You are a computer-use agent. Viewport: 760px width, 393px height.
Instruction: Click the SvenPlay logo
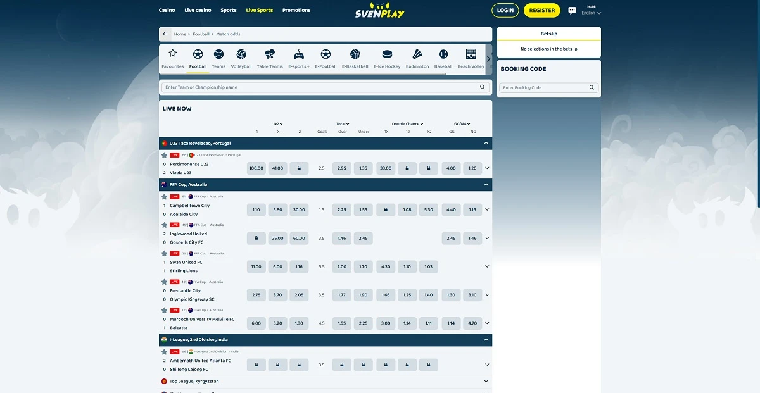(x=380, y=10)
